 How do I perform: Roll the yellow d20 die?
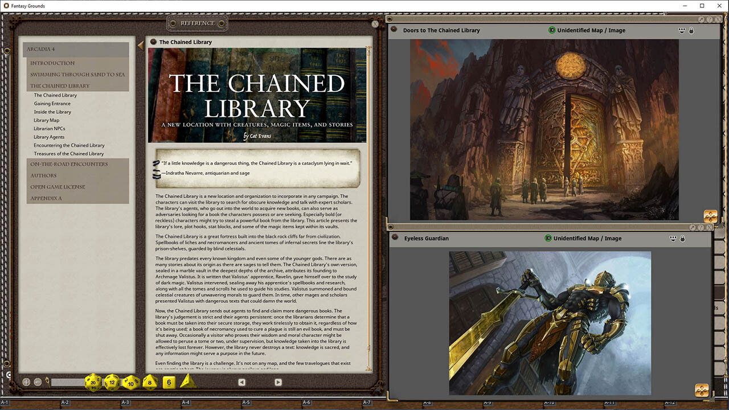(x=93, y=383)
